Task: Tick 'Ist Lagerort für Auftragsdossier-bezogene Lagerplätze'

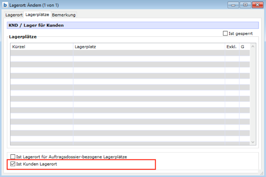Action: (x=13, y=156)
